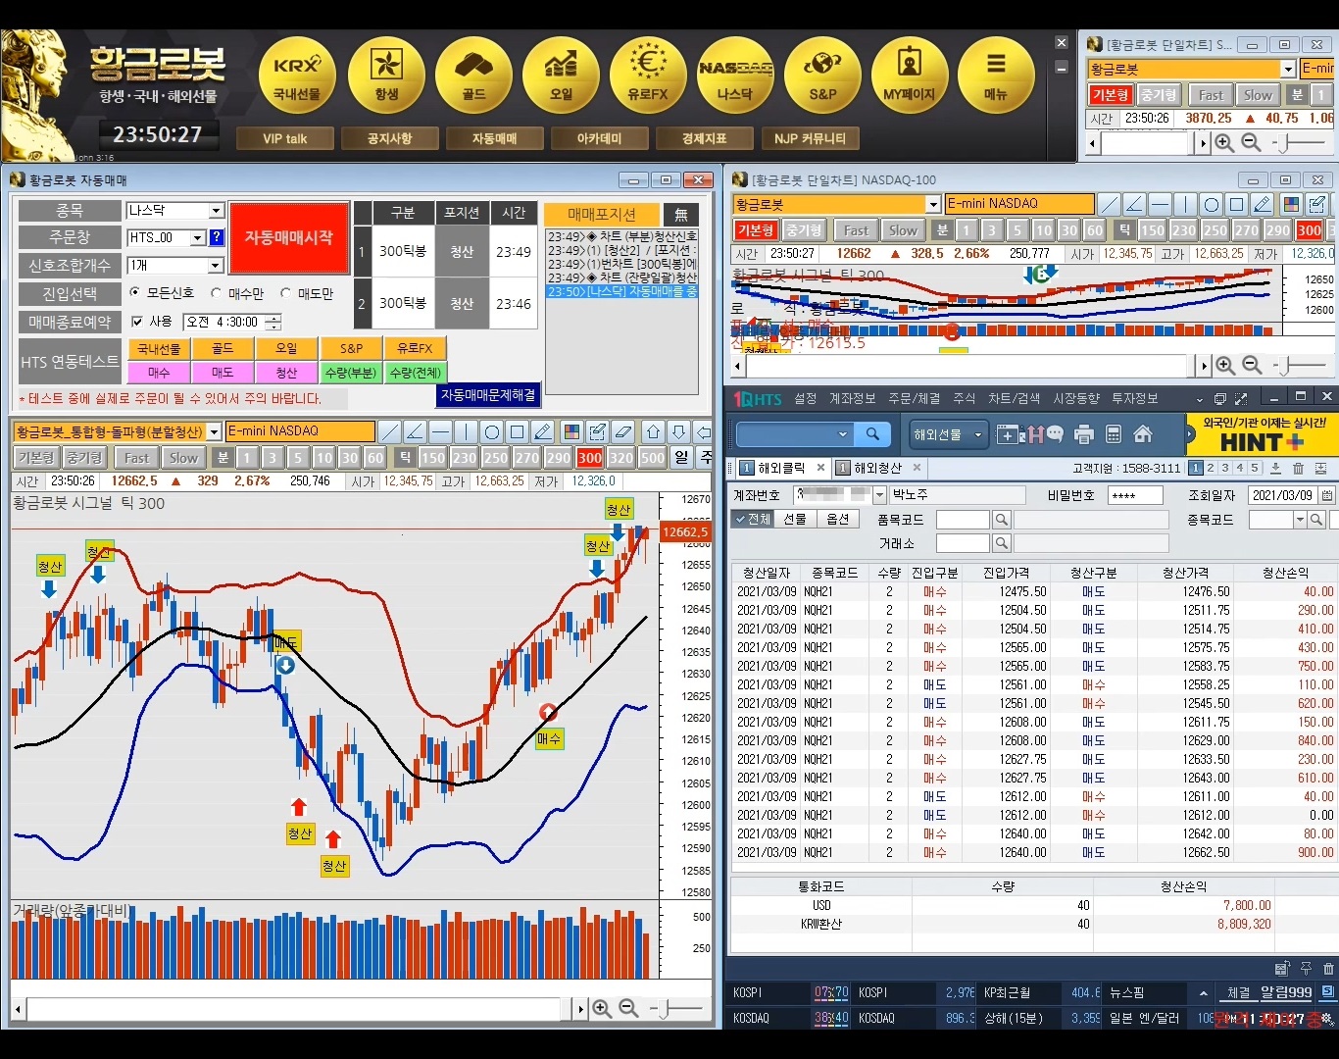Zoom in on the main chart with magnifier plus
This screenshot has width=1339, height=1059.
602,1008
